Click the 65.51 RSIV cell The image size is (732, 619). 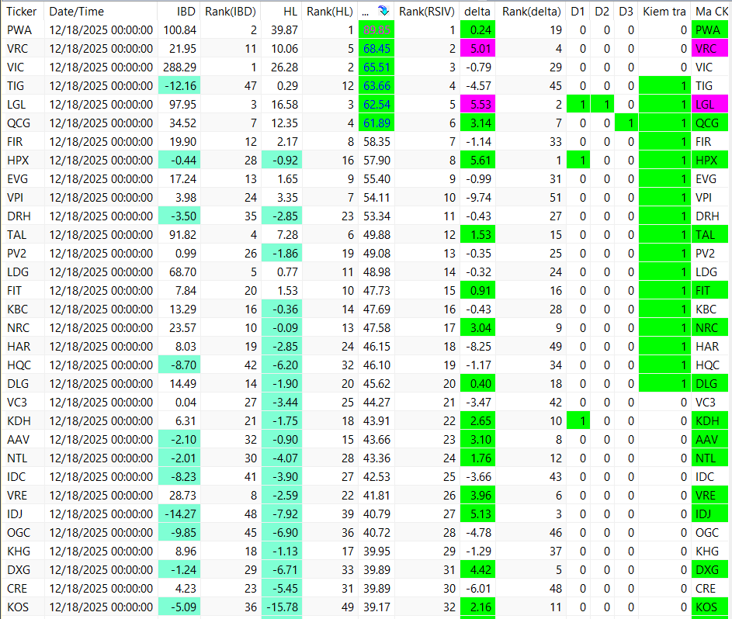pos(376,67)
